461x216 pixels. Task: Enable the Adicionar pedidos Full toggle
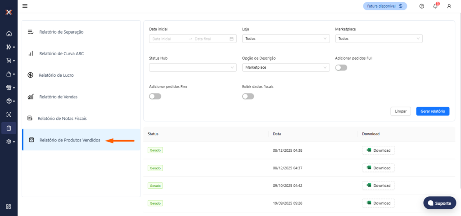tap(341, 68)
